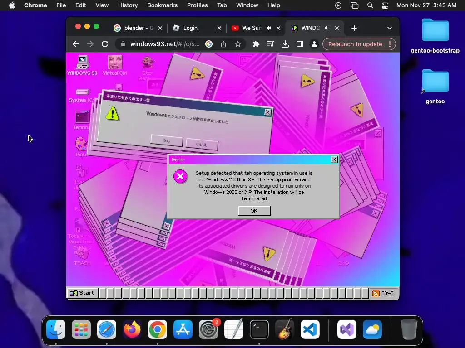Viewport: 465px width, 348px height.
Task: Open the Profiles menu
Action: (197, 5)
